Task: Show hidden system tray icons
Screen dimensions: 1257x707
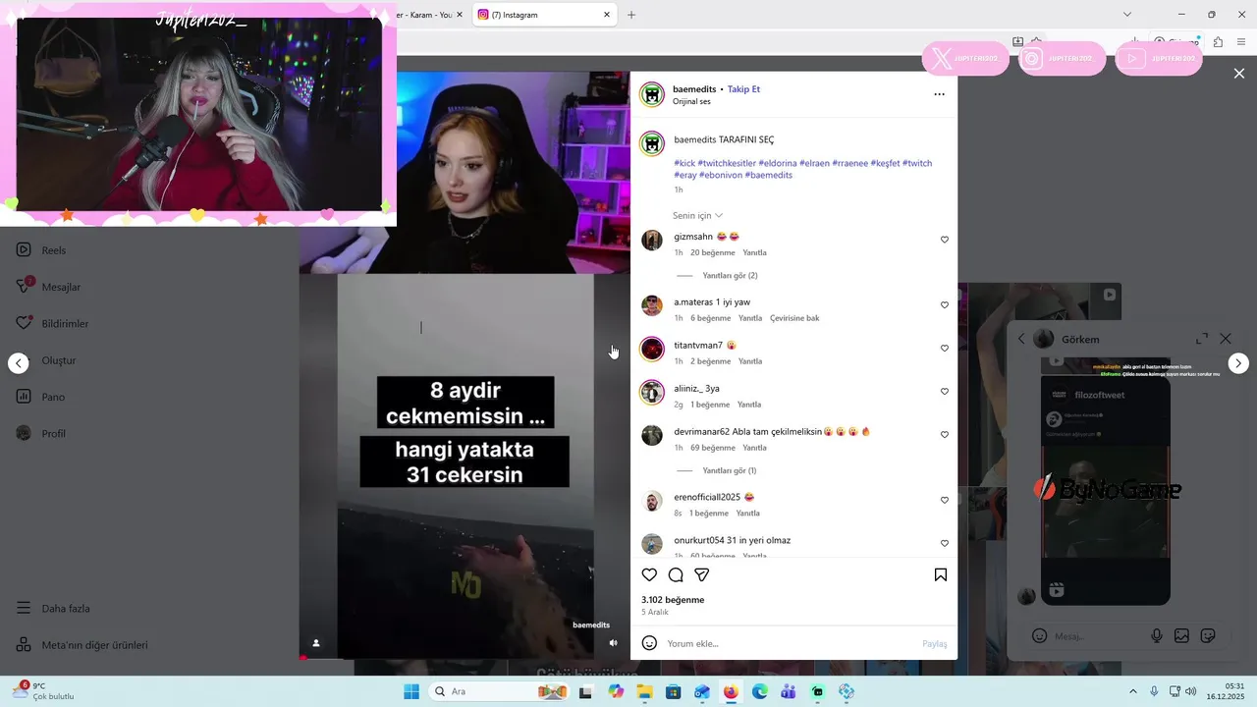Action: coord(1132,691)
